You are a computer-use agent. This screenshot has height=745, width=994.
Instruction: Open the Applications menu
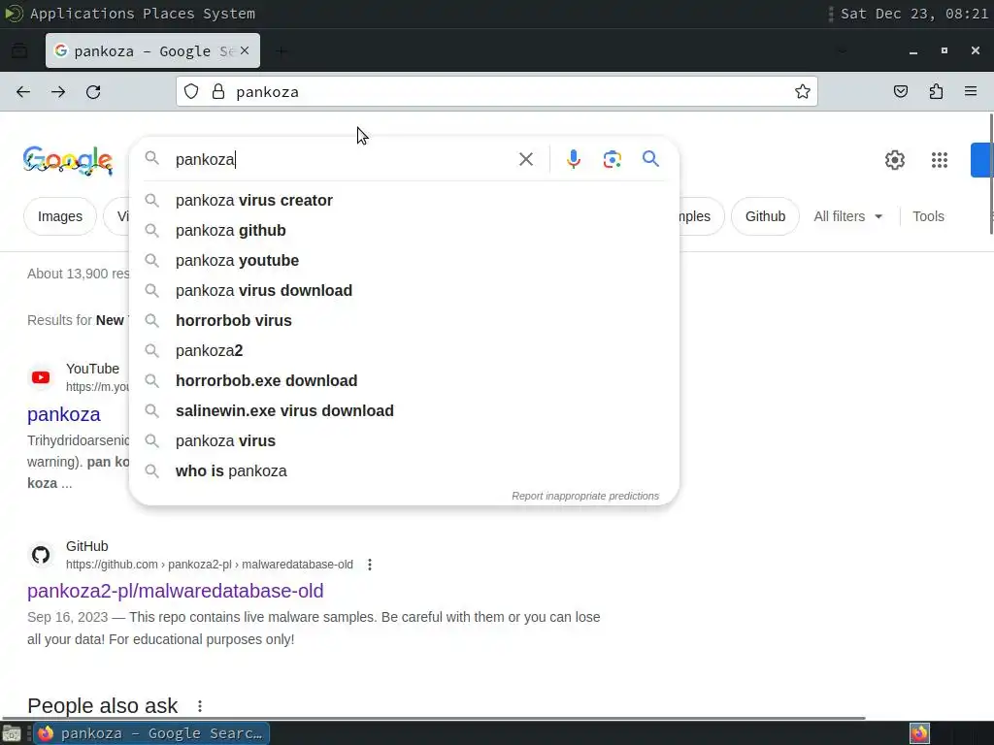point(82,14)
